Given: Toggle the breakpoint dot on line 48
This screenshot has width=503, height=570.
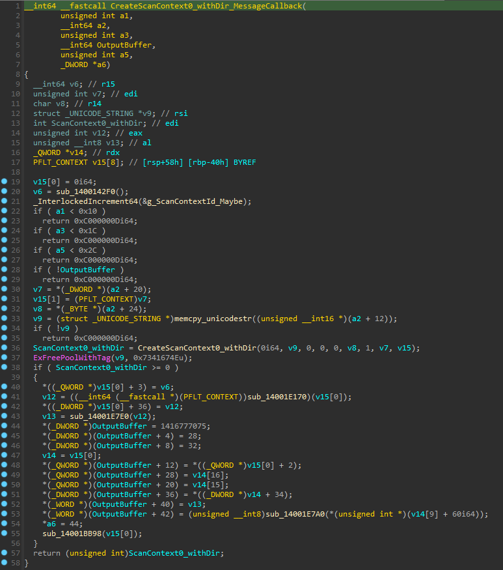Looking at the screenshot, I should tap(5, 464).
